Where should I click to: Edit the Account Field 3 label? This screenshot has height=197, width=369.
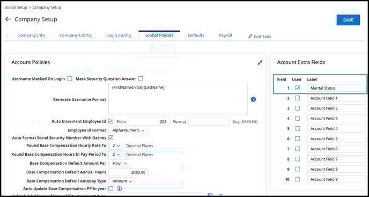point(336,118)
